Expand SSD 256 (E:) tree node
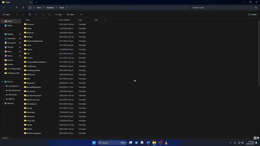Viewport: 260px width, 146px height. [x=4, y=94]
